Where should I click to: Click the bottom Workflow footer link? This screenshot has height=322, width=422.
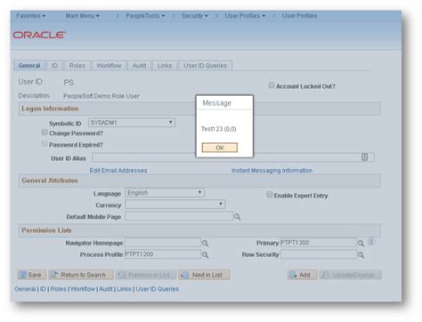coord(83,289)
